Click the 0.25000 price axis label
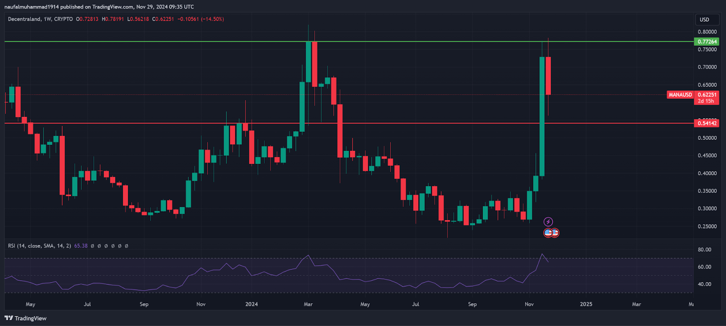 [x=707, y=226]
